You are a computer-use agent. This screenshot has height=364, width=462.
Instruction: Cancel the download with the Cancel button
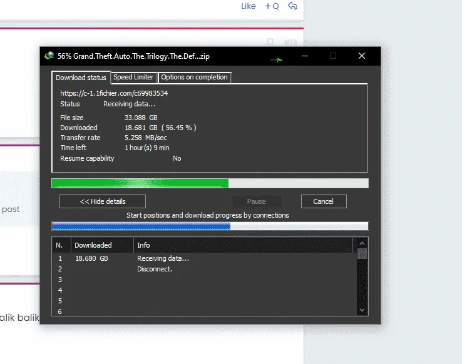[x=324, y=201]
